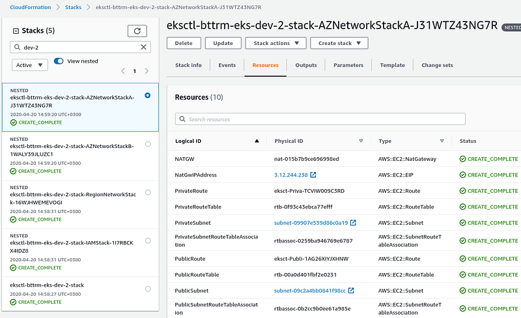This screenshot has width=521, height=318.
Task: Sort resources by Physical ID arrow
Action: click(x=361, y=141)
